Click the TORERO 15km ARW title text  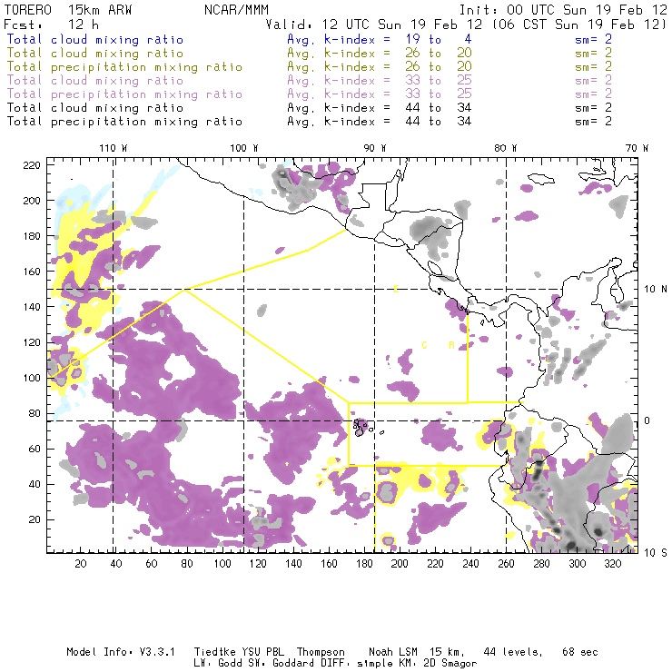[69, 9]
